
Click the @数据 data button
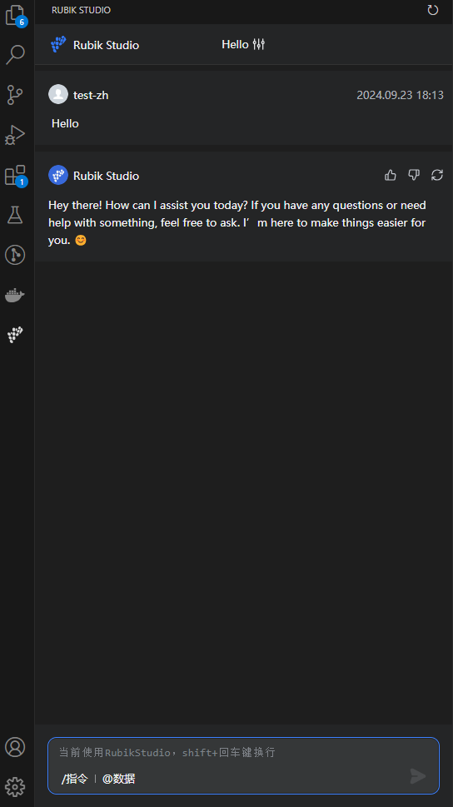click(118, 779)
